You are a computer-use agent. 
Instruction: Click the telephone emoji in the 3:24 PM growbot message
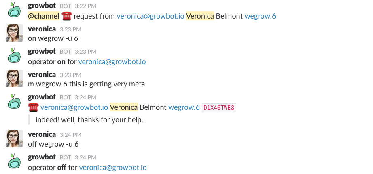33,107
